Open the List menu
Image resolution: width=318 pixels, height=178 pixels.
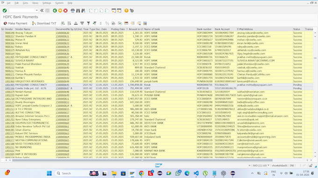click(x=8, y=3)
